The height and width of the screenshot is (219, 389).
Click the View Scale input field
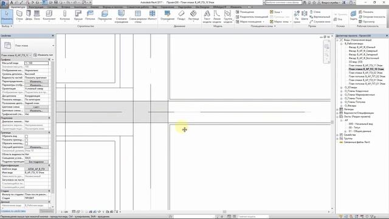(x=36, y=63)
